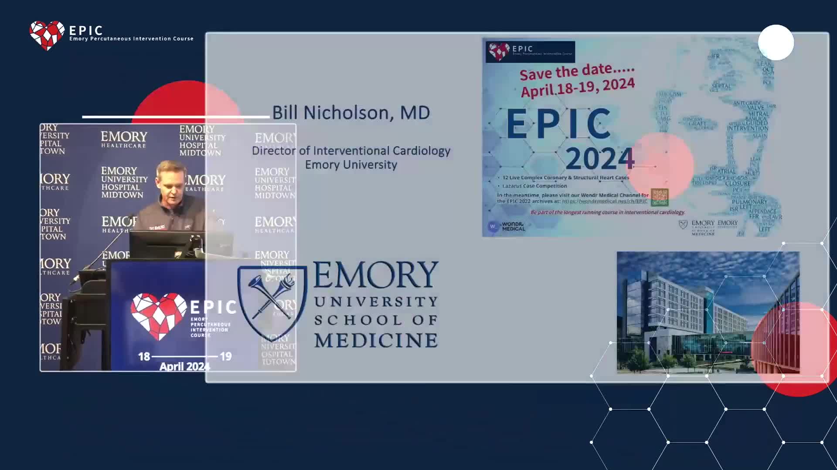Screen dimensions: 837x470
Task: Click the Bill Nicholson, MD name text
Action: [351, 113]
